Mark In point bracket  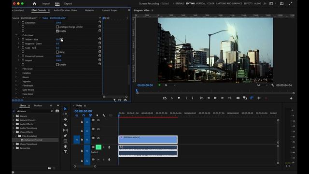coord(186,98)
